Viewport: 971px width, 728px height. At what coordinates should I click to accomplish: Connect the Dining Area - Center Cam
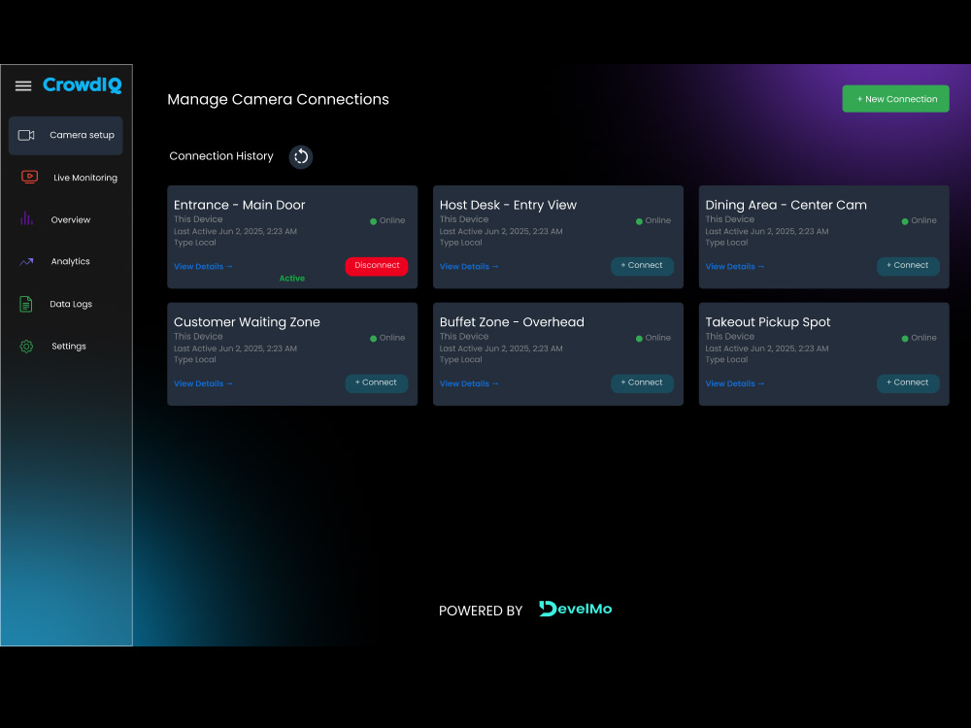(x=908, y=266)
